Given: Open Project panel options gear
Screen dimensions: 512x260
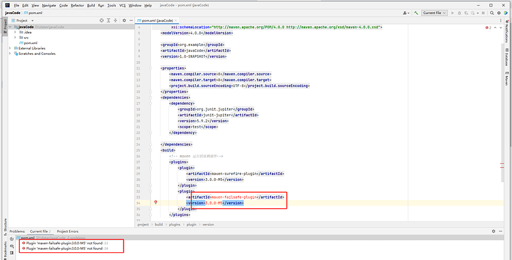Looking at the screenshot, I should pos(124,20).
